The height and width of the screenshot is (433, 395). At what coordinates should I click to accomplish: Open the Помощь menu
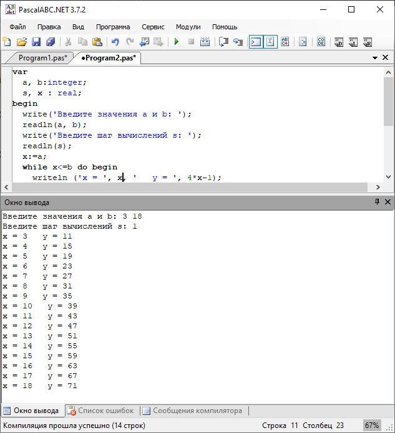pos(225,27)
